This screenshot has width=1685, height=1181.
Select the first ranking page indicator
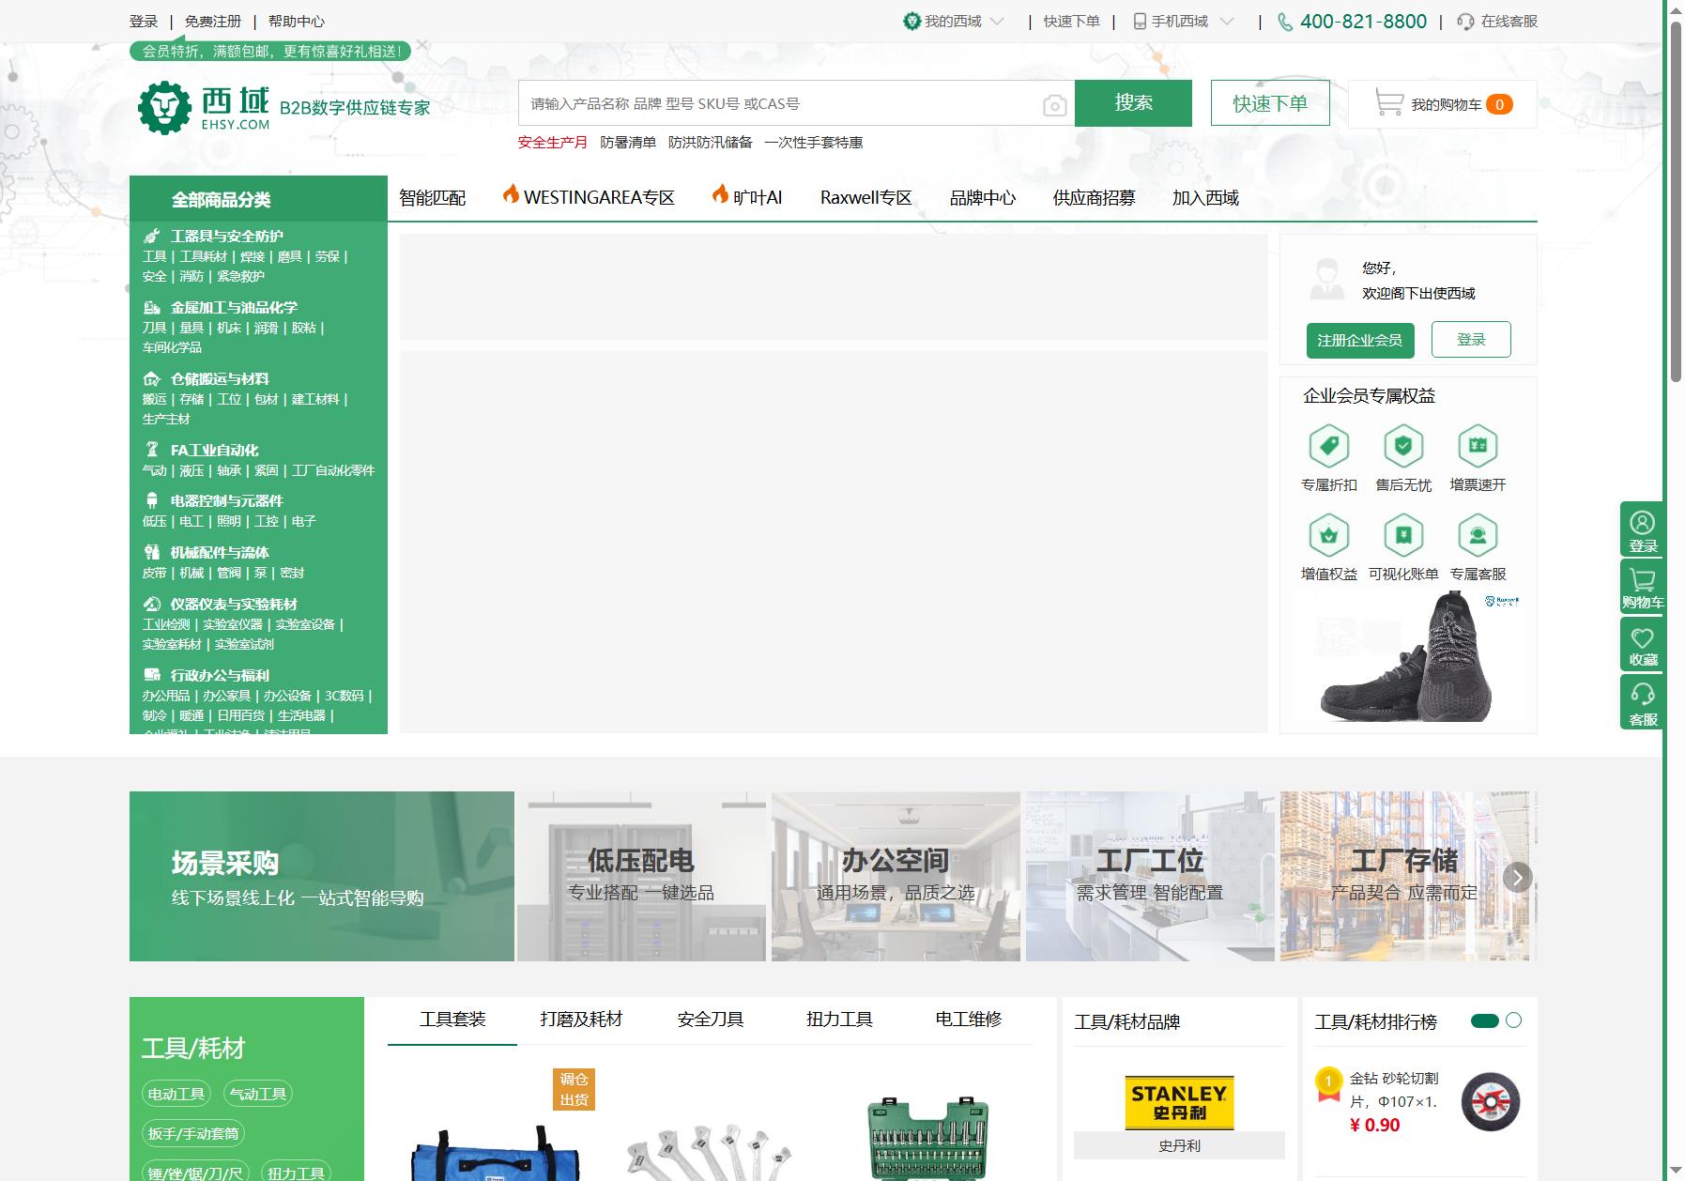coord(1485,1020)
